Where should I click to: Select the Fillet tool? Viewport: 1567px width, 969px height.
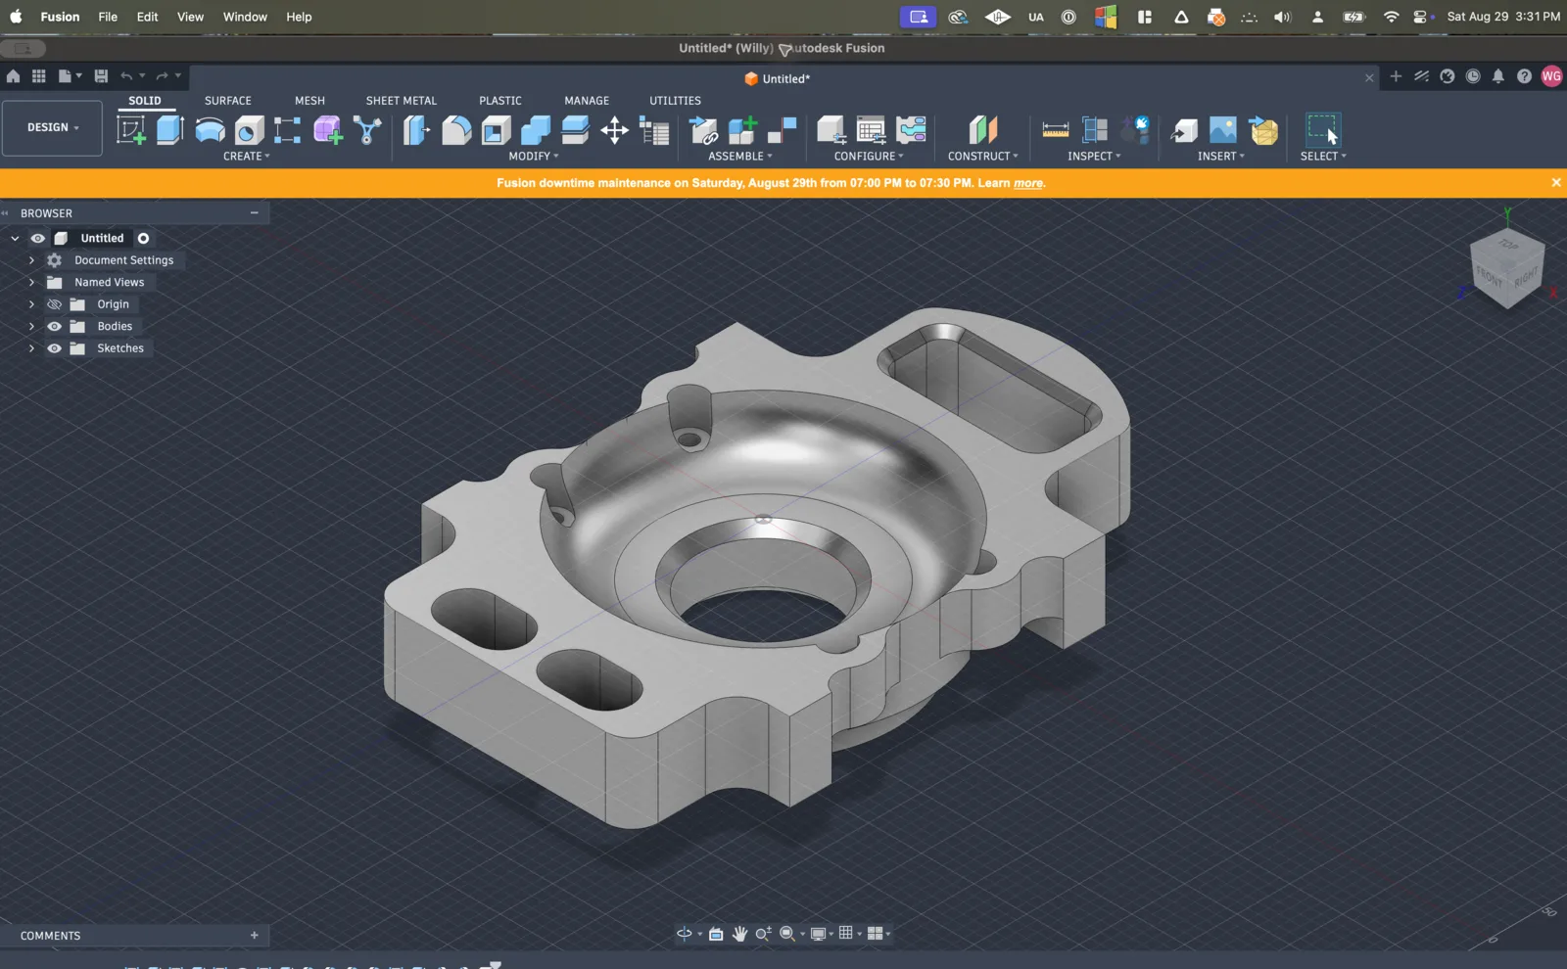456,129
